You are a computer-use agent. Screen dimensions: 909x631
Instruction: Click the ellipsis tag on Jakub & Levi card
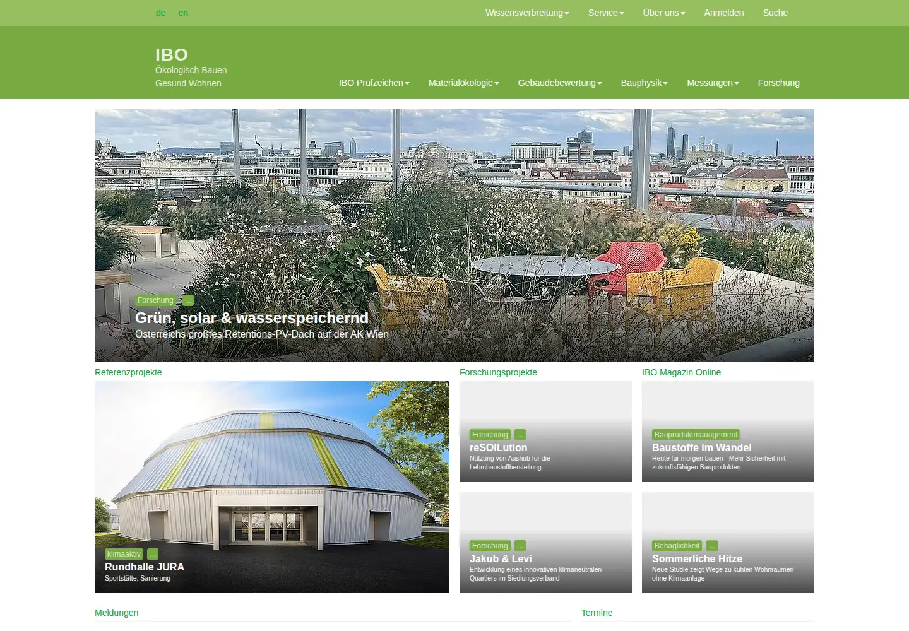click(x=520, y=546)
